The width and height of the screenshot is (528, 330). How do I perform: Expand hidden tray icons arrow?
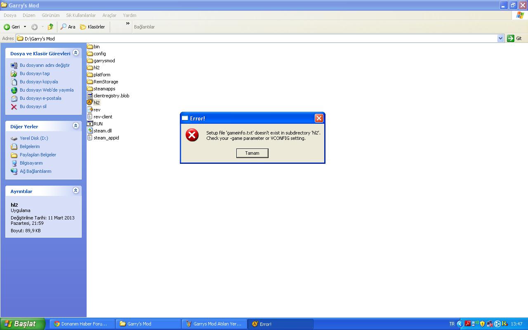click(460, 324)
